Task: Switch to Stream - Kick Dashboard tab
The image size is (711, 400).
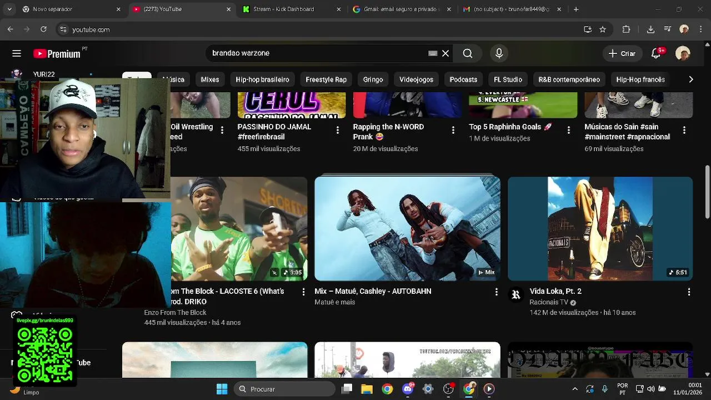Action: [x=291, y=9]
